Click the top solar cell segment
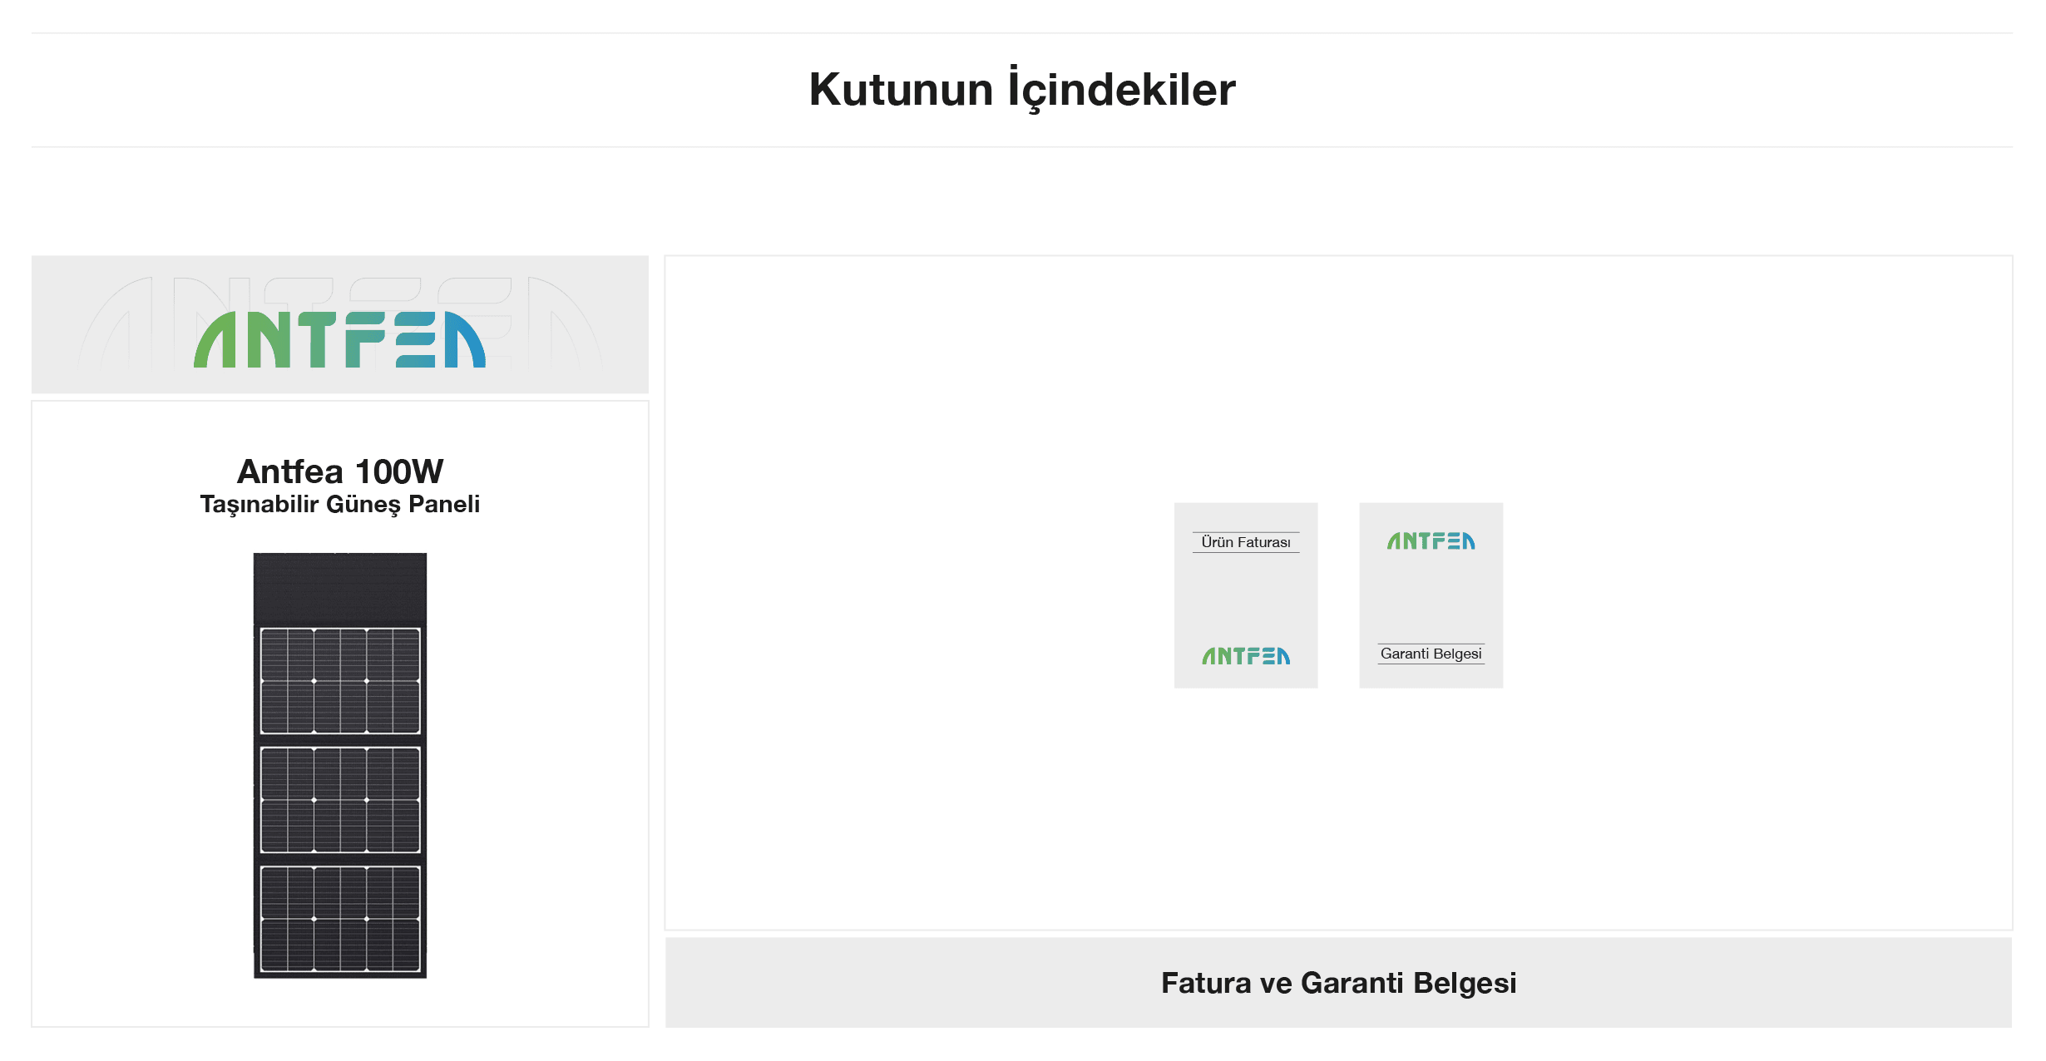The height and width of the screenshot is (1061, 2046). [340, 681]
